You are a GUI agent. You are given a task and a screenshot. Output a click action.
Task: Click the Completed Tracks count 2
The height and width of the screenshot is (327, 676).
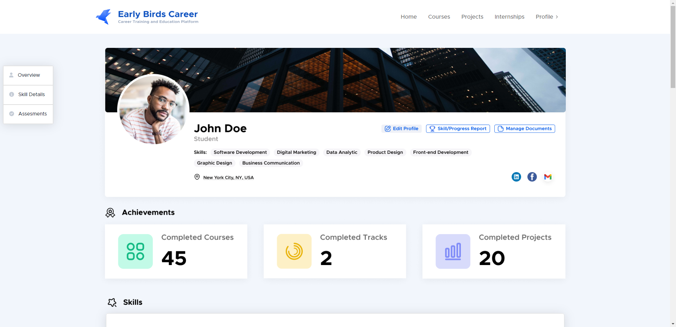tap(326, 258)
